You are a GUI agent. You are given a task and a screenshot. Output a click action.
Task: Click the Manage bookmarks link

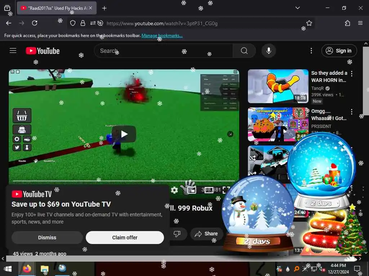coord(162,36)
